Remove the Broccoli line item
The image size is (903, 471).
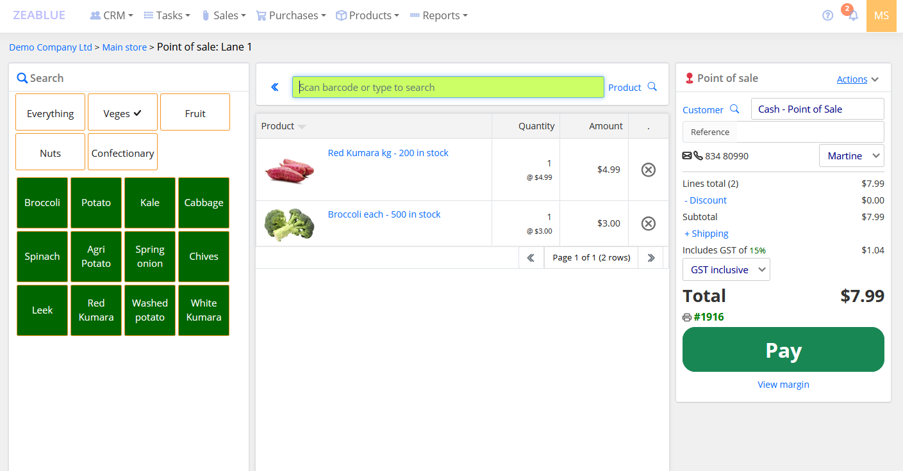(x=649, y=223)
